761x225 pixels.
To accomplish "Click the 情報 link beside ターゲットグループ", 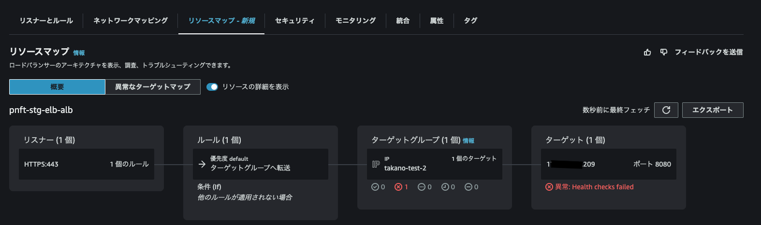I will click(x=468, y=141).
